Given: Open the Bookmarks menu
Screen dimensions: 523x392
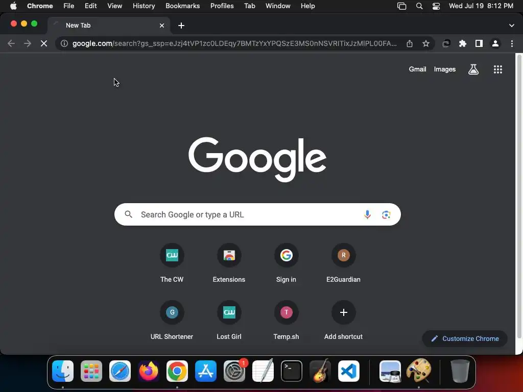Looking at the screenshot, I should (182, 6).
